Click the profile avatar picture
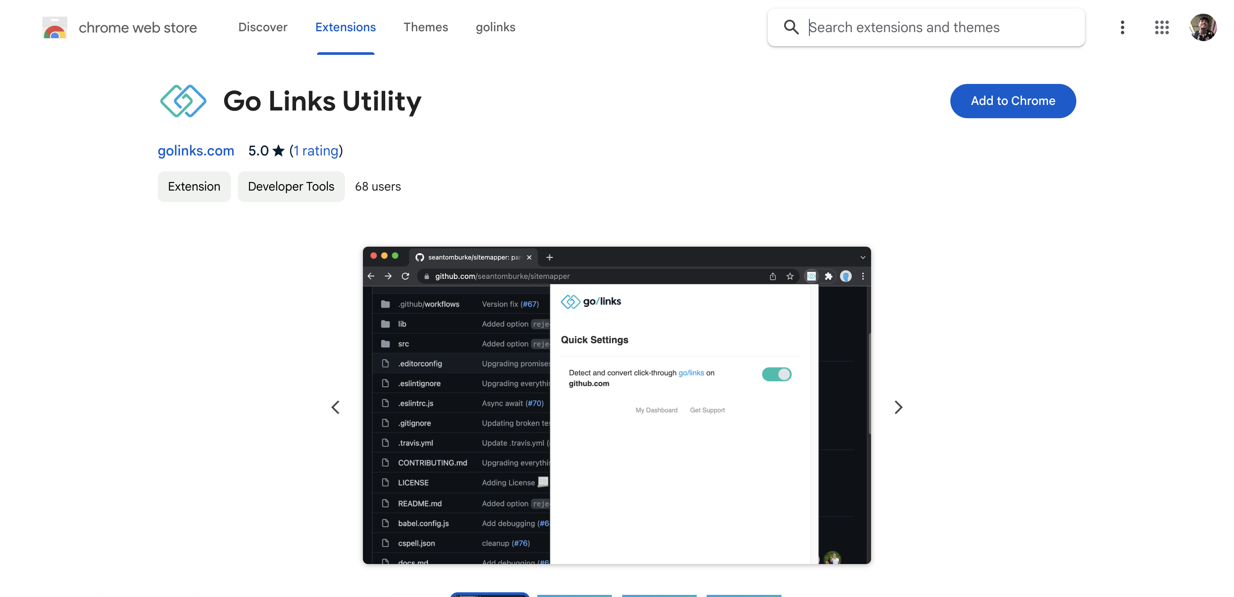This screenshot has width=1234, height=597. [1204, 27]
